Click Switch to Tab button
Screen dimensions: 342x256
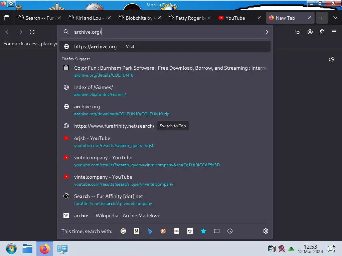(x=173, y=126)
